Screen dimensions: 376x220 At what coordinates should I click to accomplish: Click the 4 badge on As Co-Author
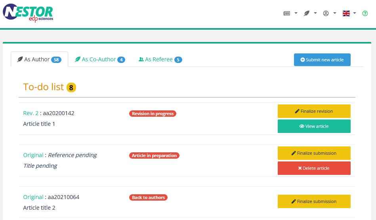click(x=121, y=60)
